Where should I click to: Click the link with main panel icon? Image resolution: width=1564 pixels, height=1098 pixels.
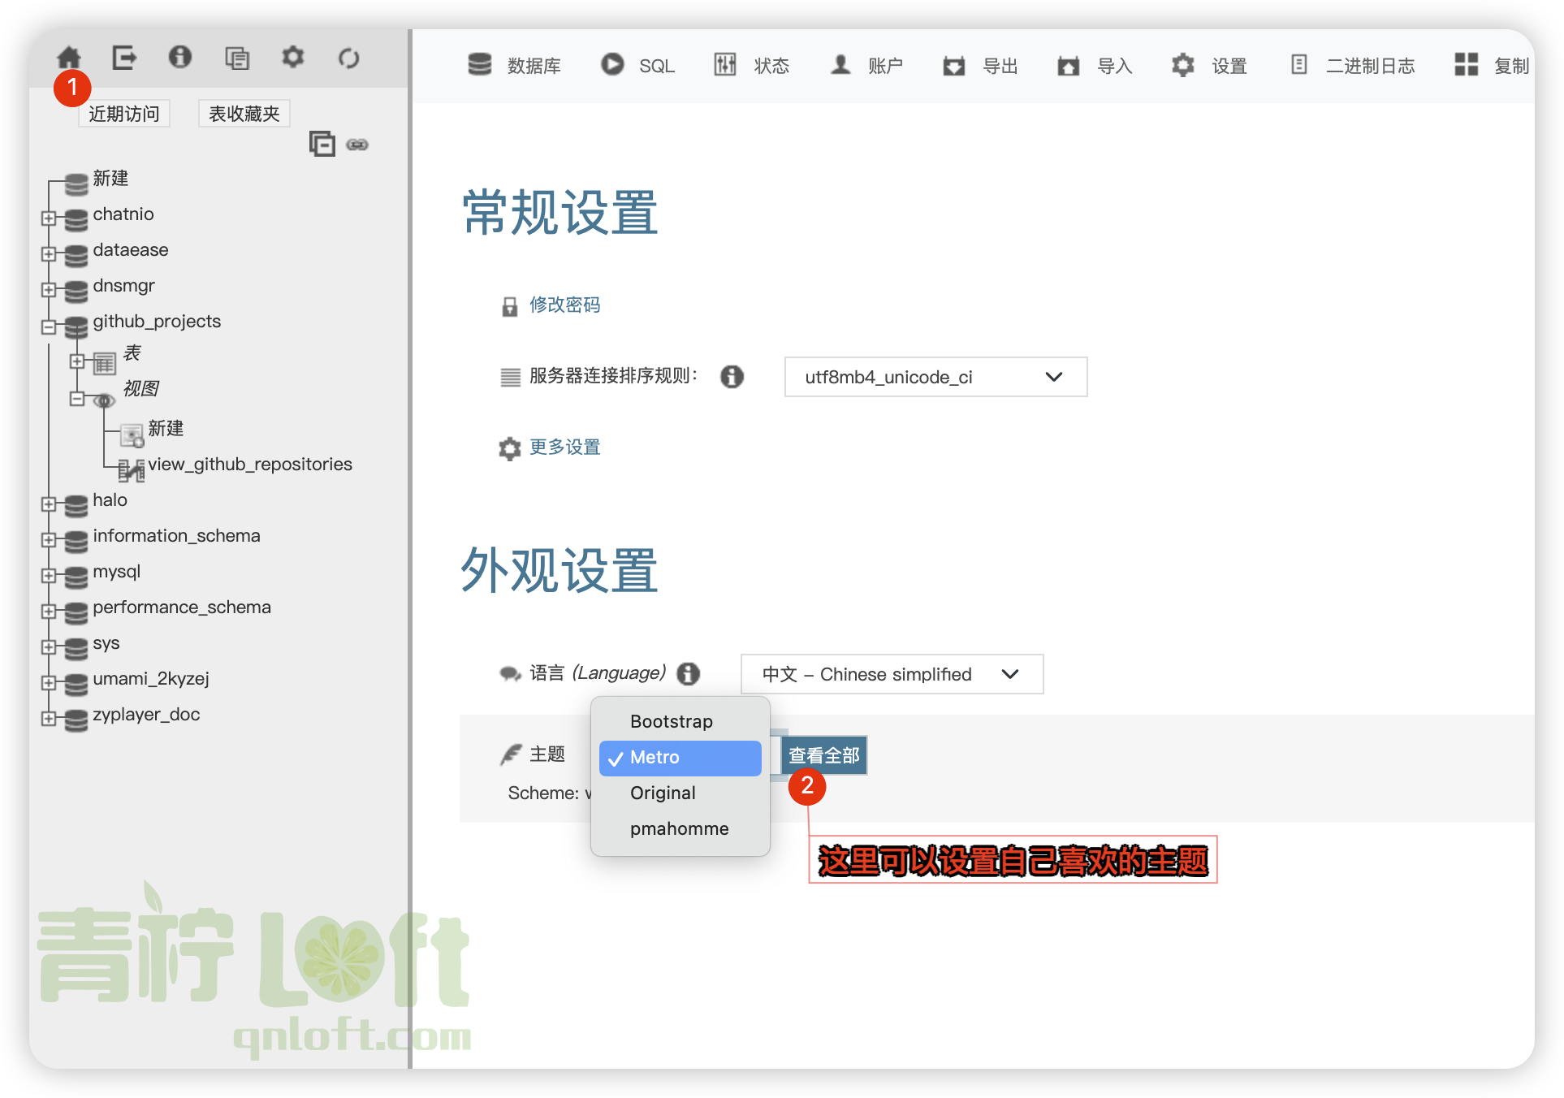(357, 145)
